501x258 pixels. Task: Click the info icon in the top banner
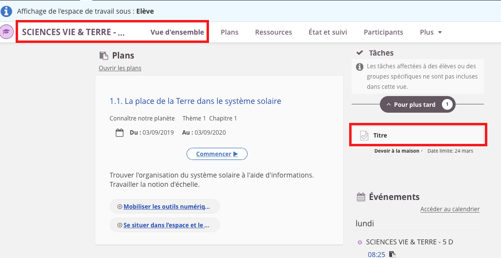coord(7,11)
